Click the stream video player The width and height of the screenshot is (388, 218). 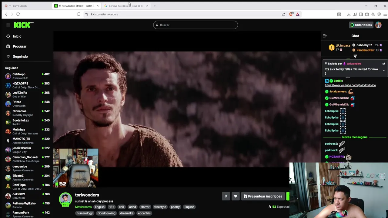point(187,110)
